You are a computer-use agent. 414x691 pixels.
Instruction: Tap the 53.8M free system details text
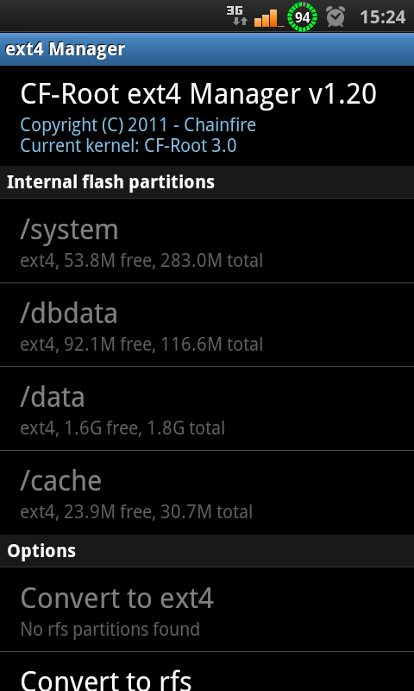click(141, 261)
